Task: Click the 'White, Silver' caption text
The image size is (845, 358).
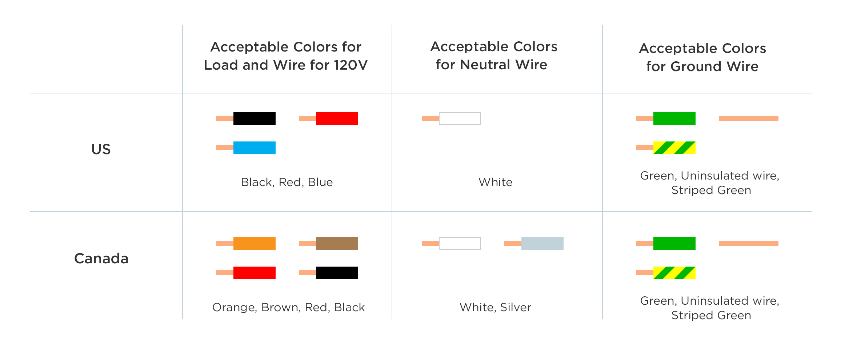Action: (495, 307)
